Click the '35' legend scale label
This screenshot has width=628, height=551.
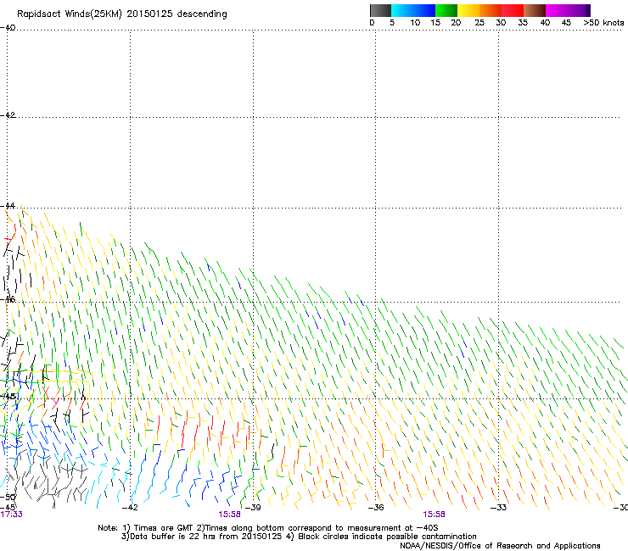pos(523,22)
